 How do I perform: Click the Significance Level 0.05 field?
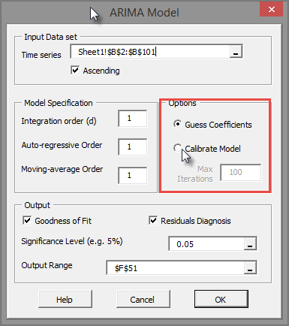tap(206, 243)
